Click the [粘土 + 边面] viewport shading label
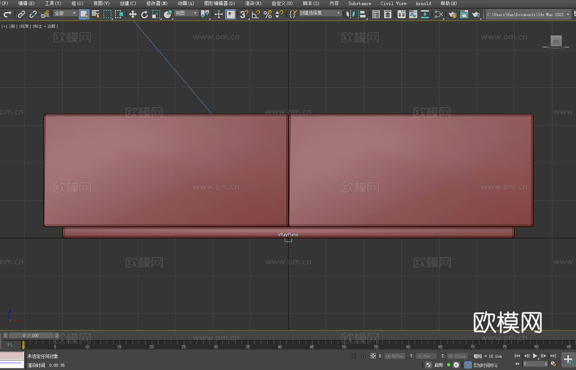The image size is (576, 370). tap(45, 26)
